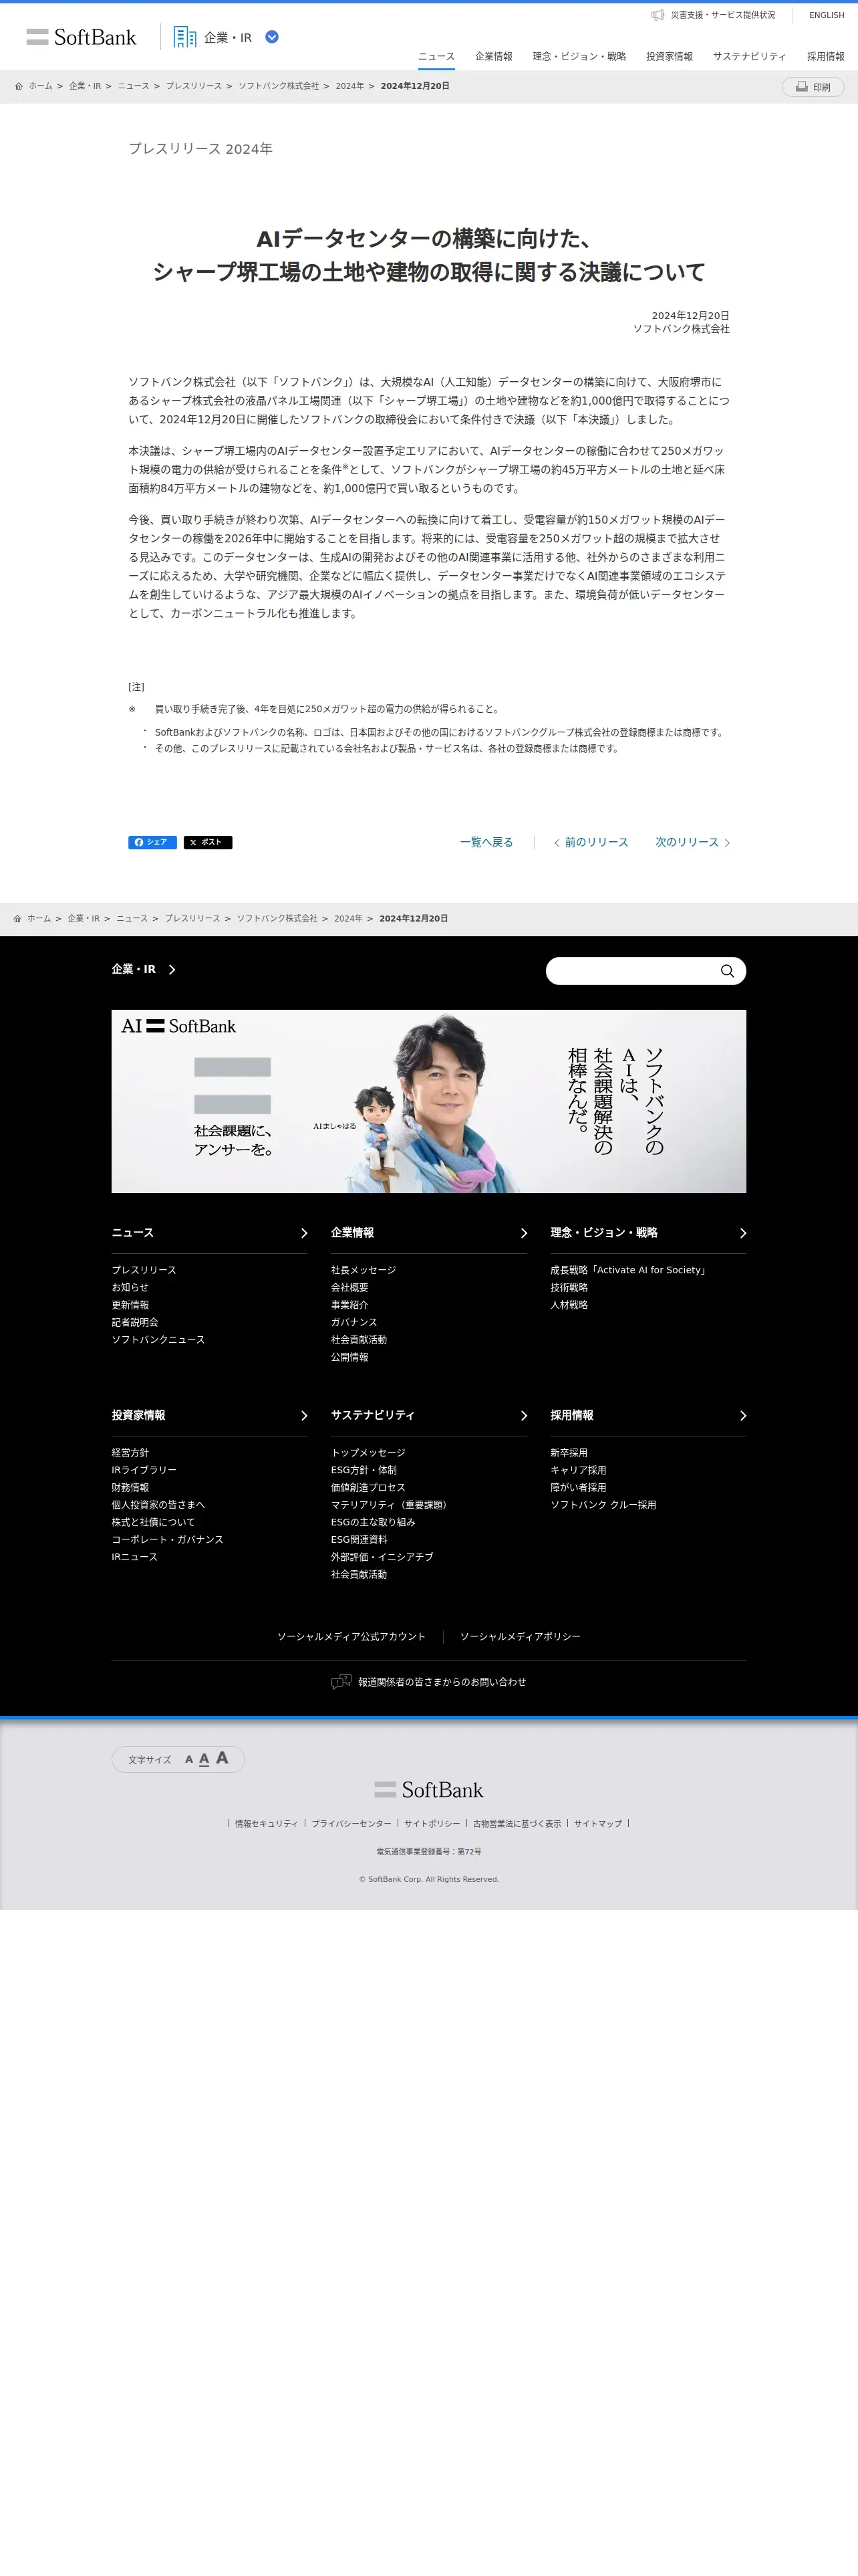
Task: Click ソフトバンクニュース in the footer news list
Action: pos(158,1340)
